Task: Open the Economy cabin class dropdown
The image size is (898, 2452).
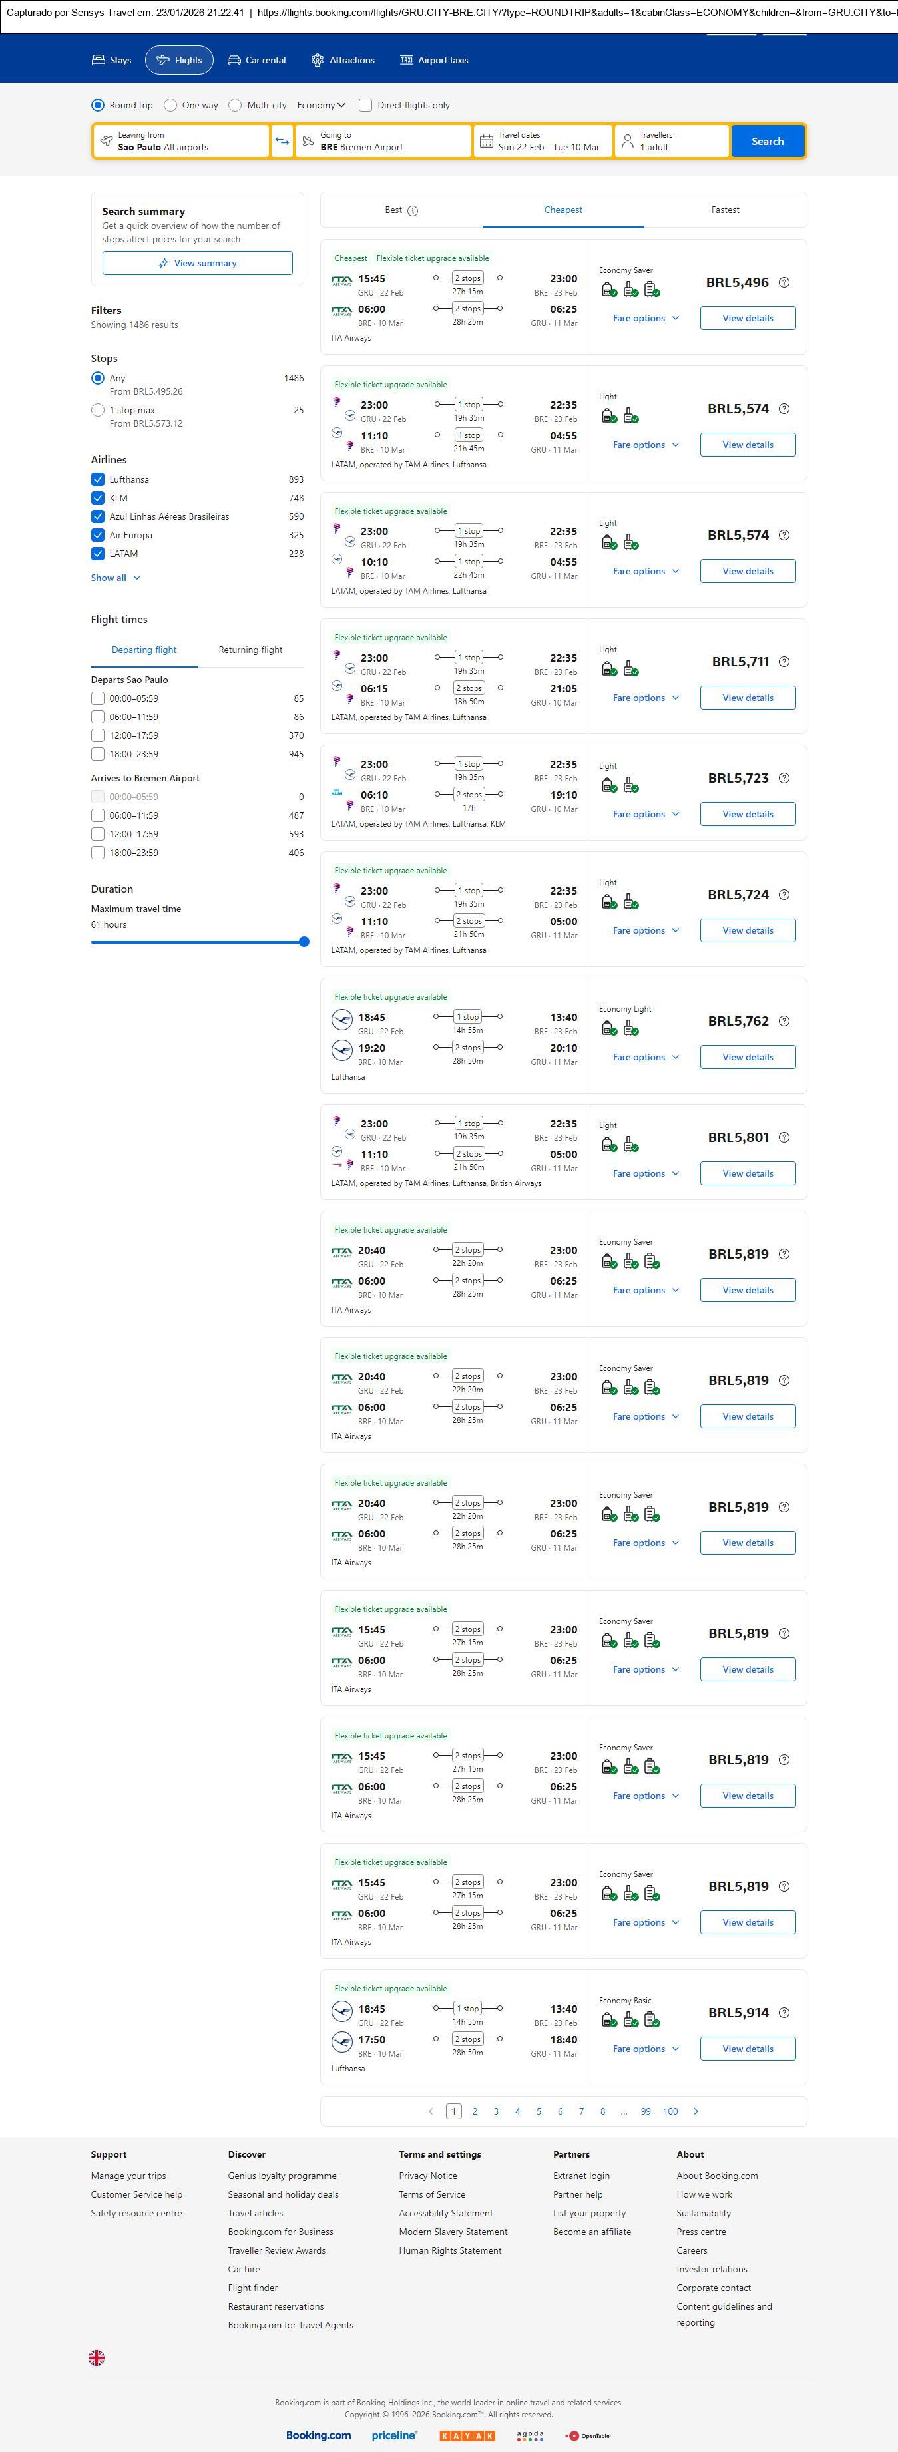Action: (321, 106)
